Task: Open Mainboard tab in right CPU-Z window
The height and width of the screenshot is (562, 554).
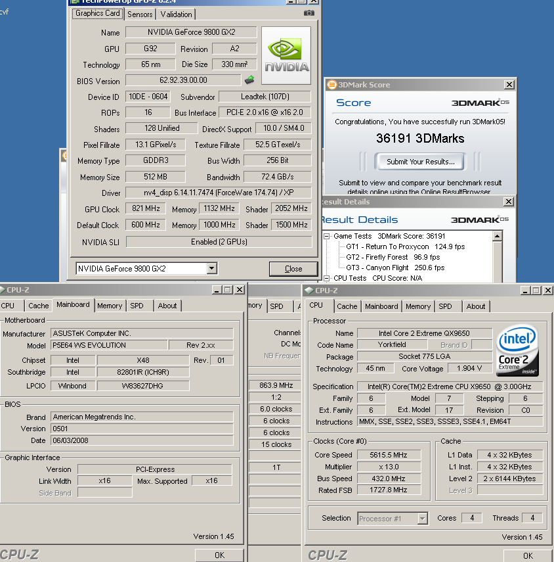Action: [381, 306]
